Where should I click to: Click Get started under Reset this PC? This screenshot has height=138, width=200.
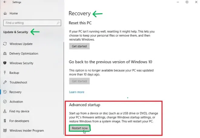pyautogui.click(x=79, y=46)
